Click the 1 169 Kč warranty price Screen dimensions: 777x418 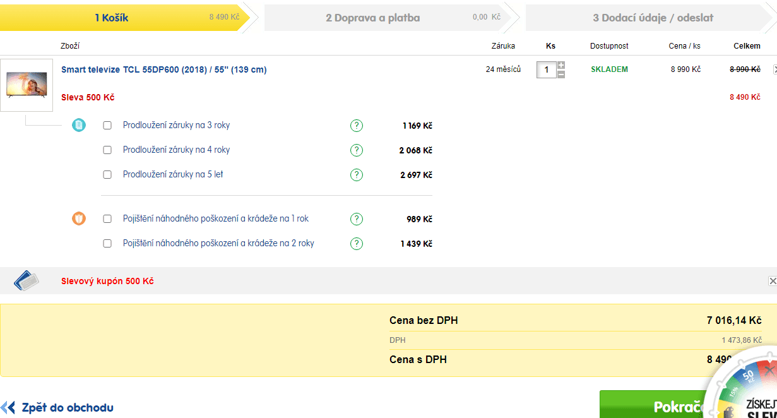(417, 126)
